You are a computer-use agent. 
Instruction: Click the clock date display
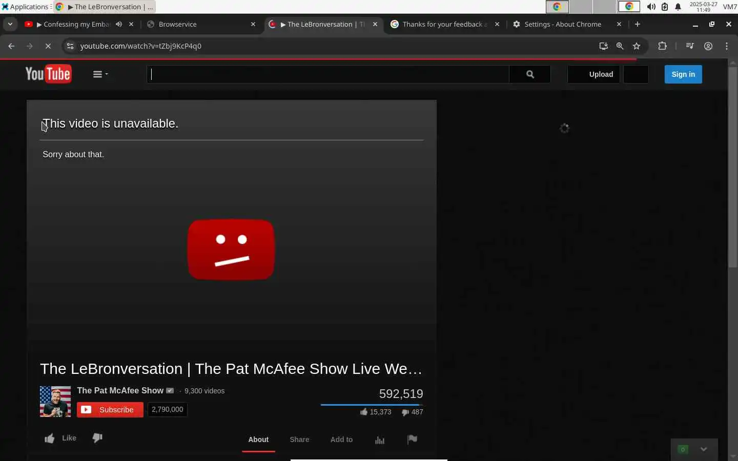(x=703, y=7)
